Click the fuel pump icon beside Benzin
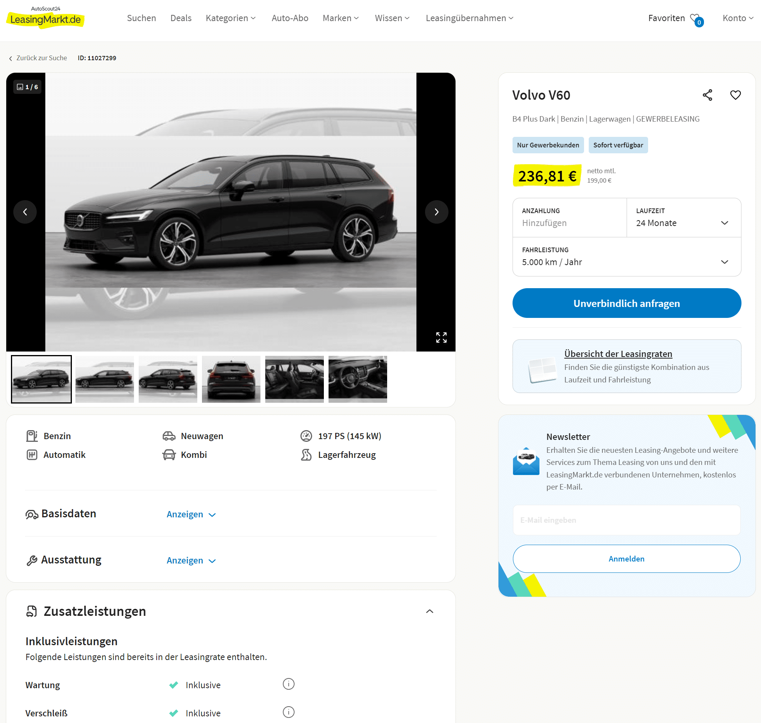761x723 pixels. (x=32, y=436)
